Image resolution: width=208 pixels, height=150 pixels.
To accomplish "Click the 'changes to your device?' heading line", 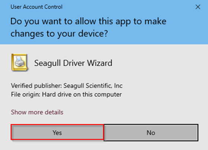I will click(59, 34).
